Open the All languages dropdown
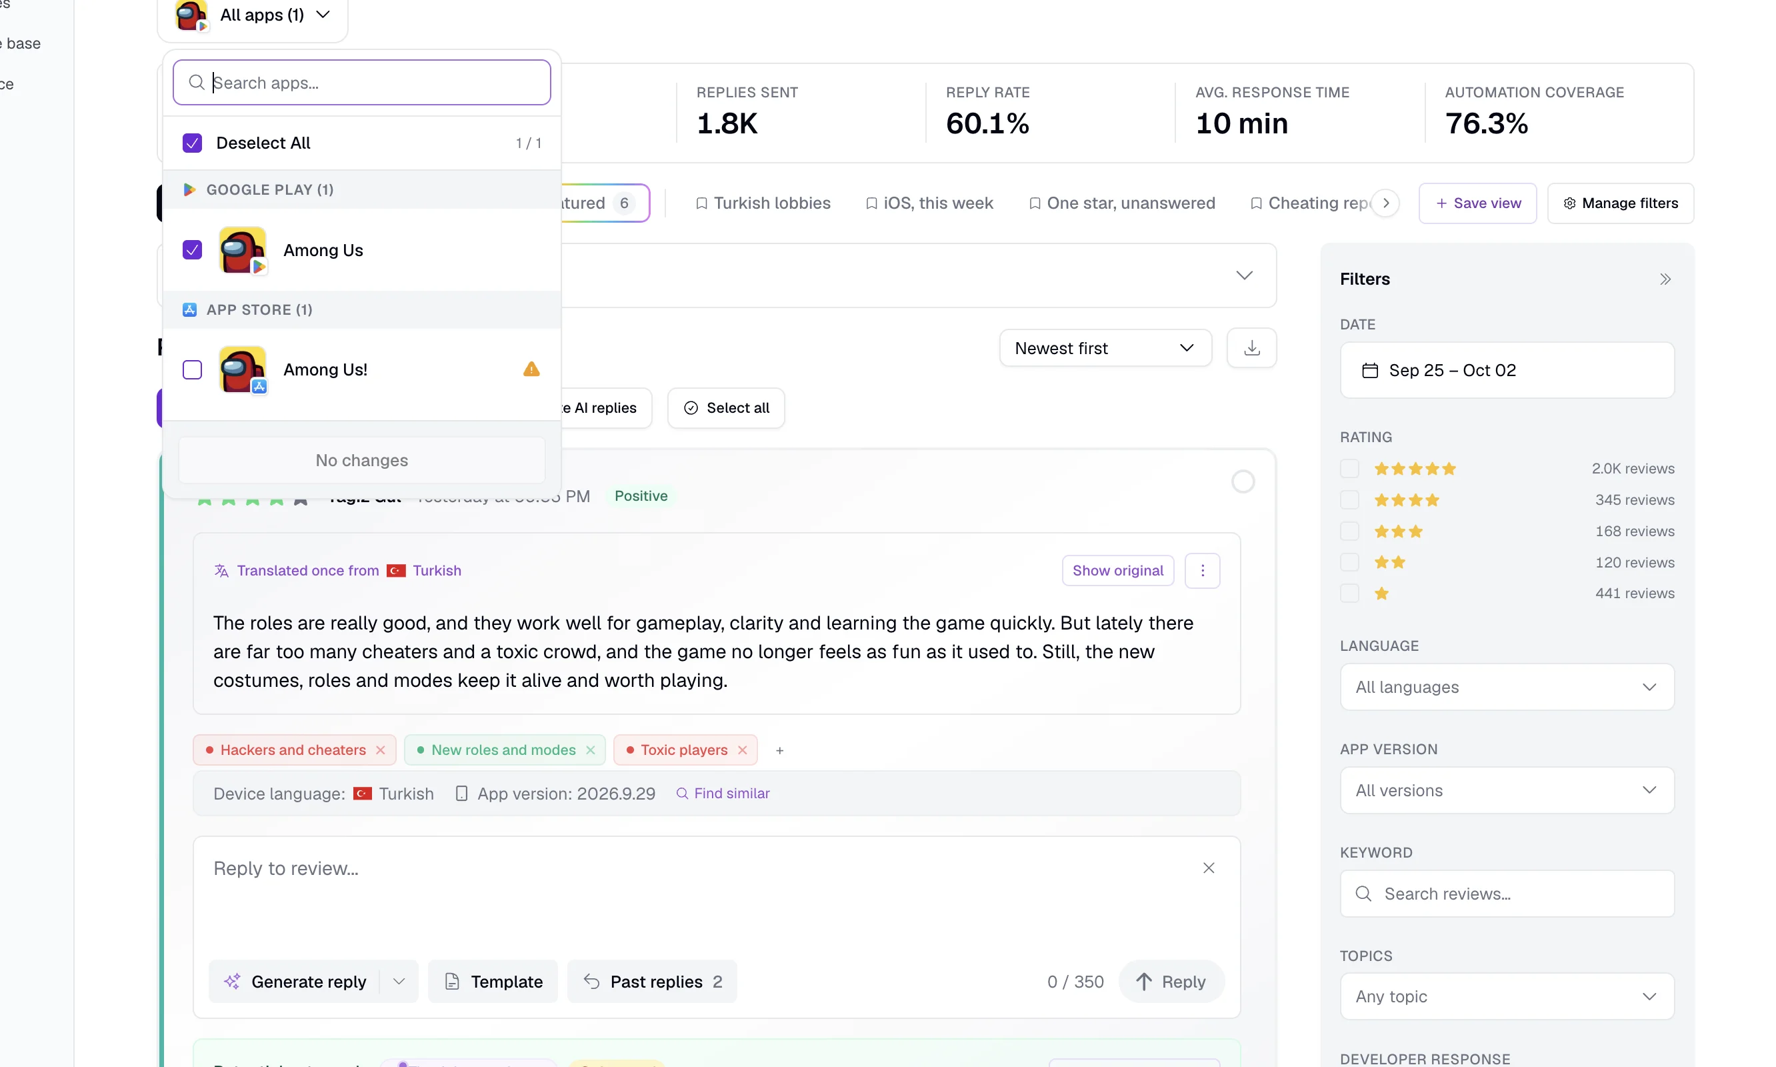This screenshot has width=1776, height=1067. [1507, 688]
